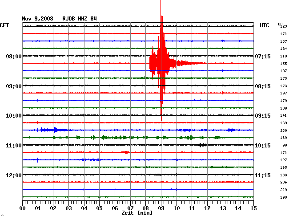Screen dimensions: 289x220
Task: Click the DC value 118
Action: coord(284,56)
